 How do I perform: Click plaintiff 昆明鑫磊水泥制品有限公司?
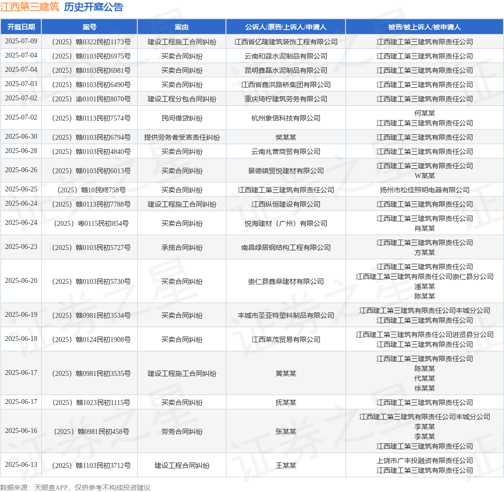(x=286, y=70)
